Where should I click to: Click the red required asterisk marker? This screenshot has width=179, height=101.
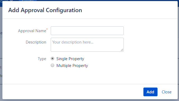click(x=47, y=29)
